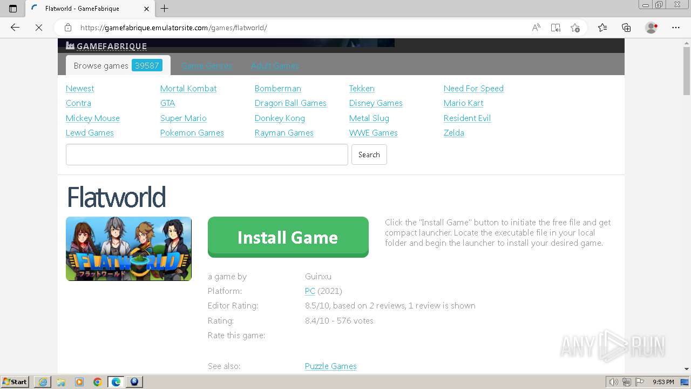Open Settings and more ellipsis menu

pos(676,28)
